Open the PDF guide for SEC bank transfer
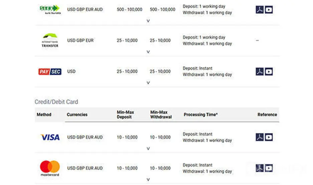Image resolution: width=313 pixels, height=185 pixels. pyautogui.click(x=260, y=10)
